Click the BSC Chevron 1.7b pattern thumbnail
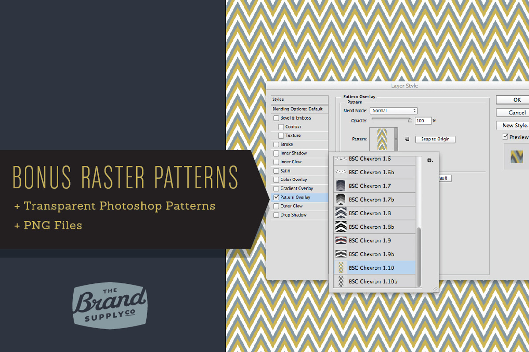Viewport: 529px width, 352px height. 340,199
